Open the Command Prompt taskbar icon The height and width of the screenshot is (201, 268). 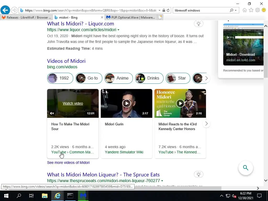tap(70, 196)
